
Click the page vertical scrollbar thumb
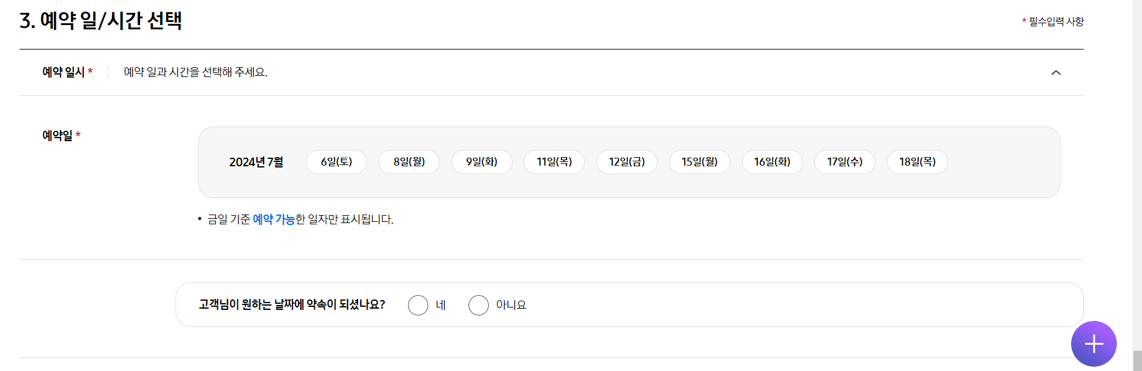click(x=1137, y=361)
